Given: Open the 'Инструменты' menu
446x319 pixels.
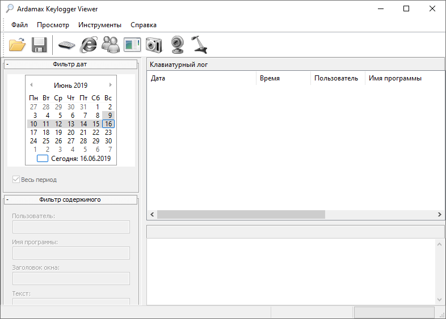Looking at the screenshot, I should pyautogui.click(x=100, y=25).
